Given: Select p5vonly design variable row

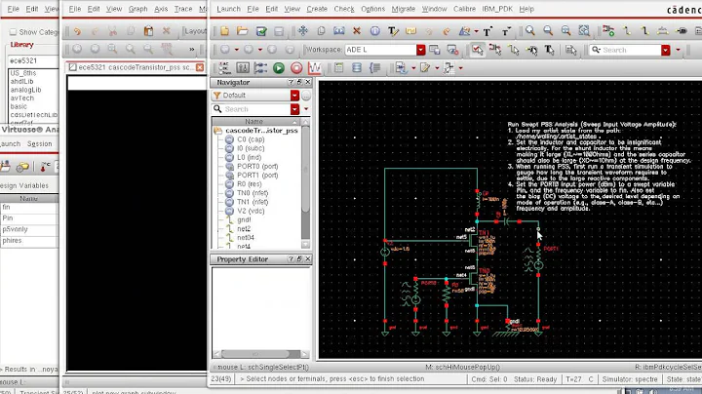Looking at the screenshot, I should pyautogui.click(x=28, y=229).
